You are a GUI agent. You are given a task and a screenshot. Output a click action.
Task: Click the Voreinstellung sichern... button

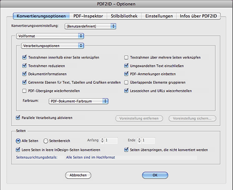pos(192,118)
